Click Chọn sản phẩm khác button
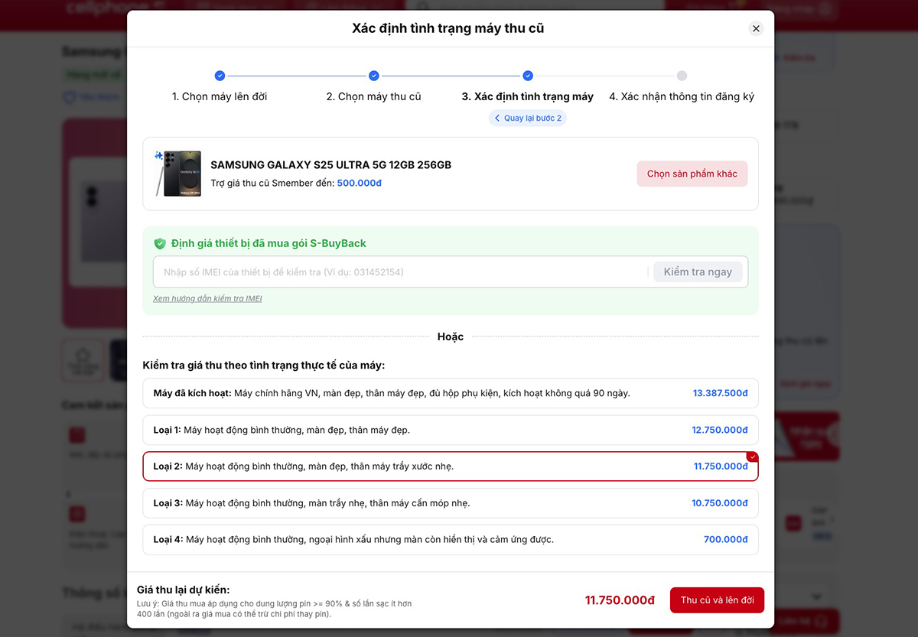Viewport: 918px width, 637px height. (692, 174)
